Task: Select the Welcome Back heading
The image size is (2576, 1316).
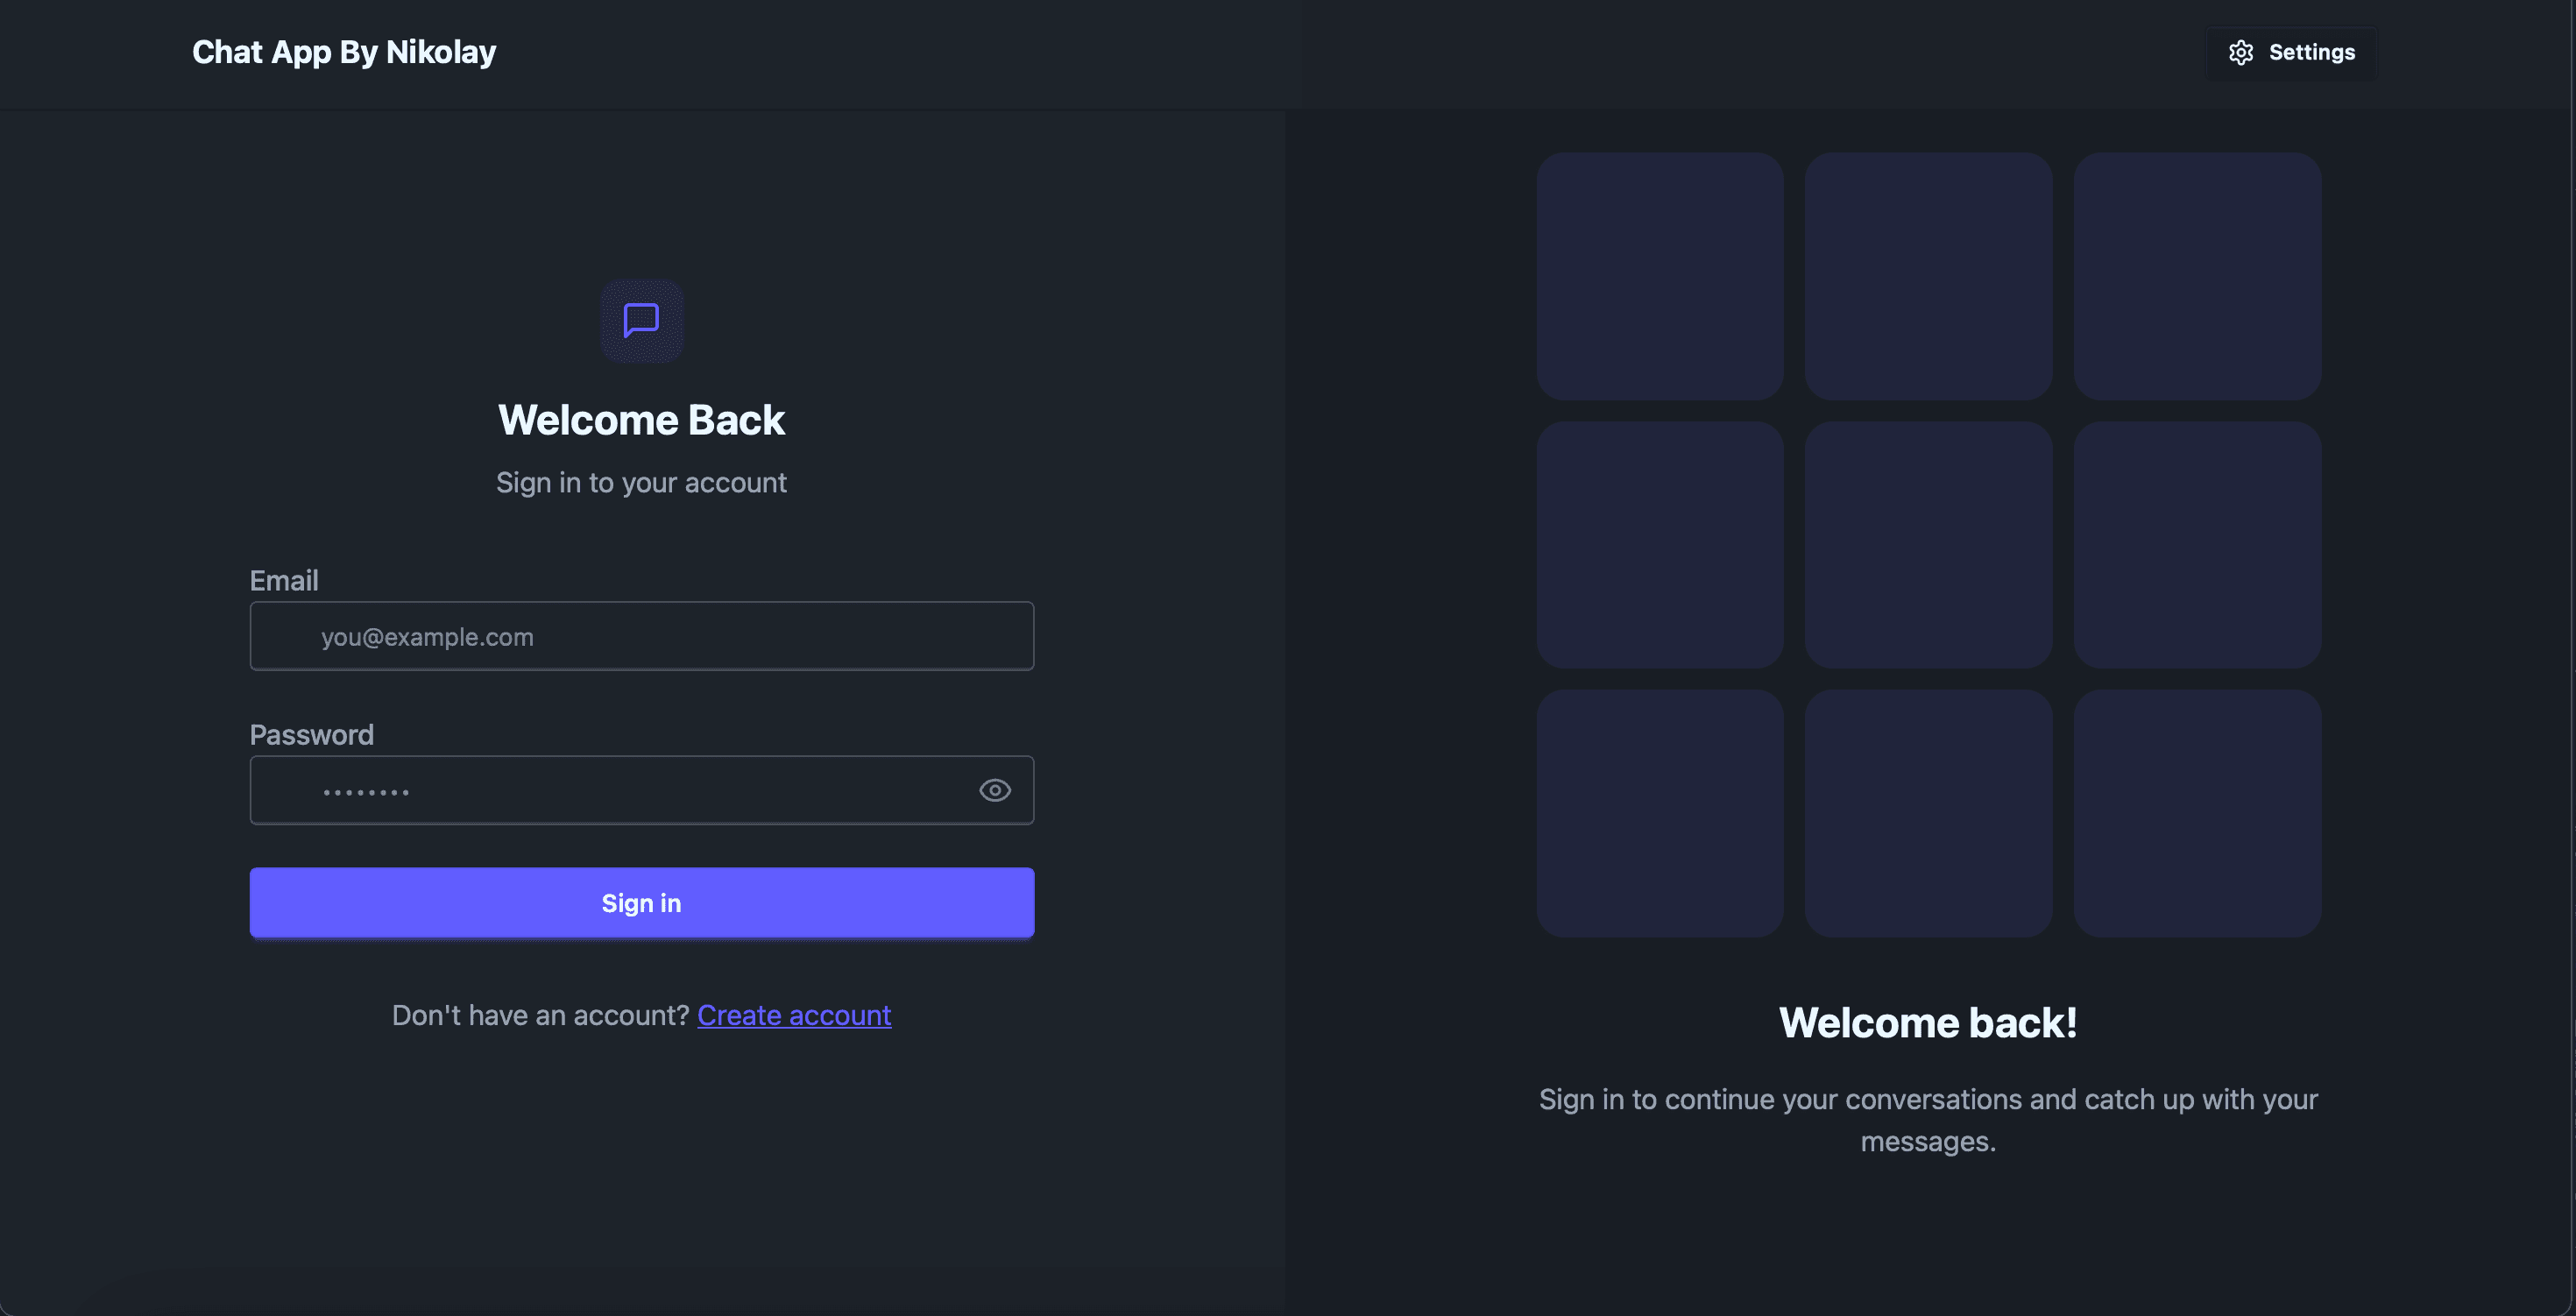Action: pyautogui.click(x=641, y=419)
